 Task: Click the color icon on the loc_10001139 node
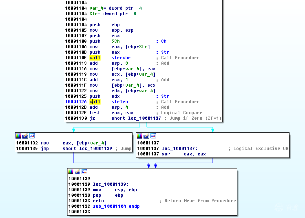(x=71, y=172)
